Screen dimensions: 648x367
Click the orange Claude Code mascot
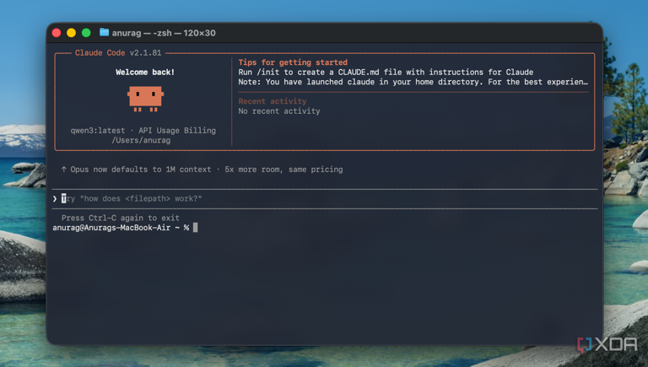pyautogui.click(x=145, y=99)
